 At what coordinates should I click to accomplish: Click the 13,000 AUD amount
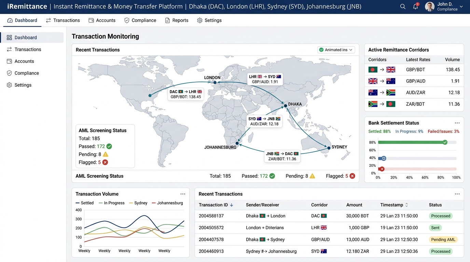point(358,239)
